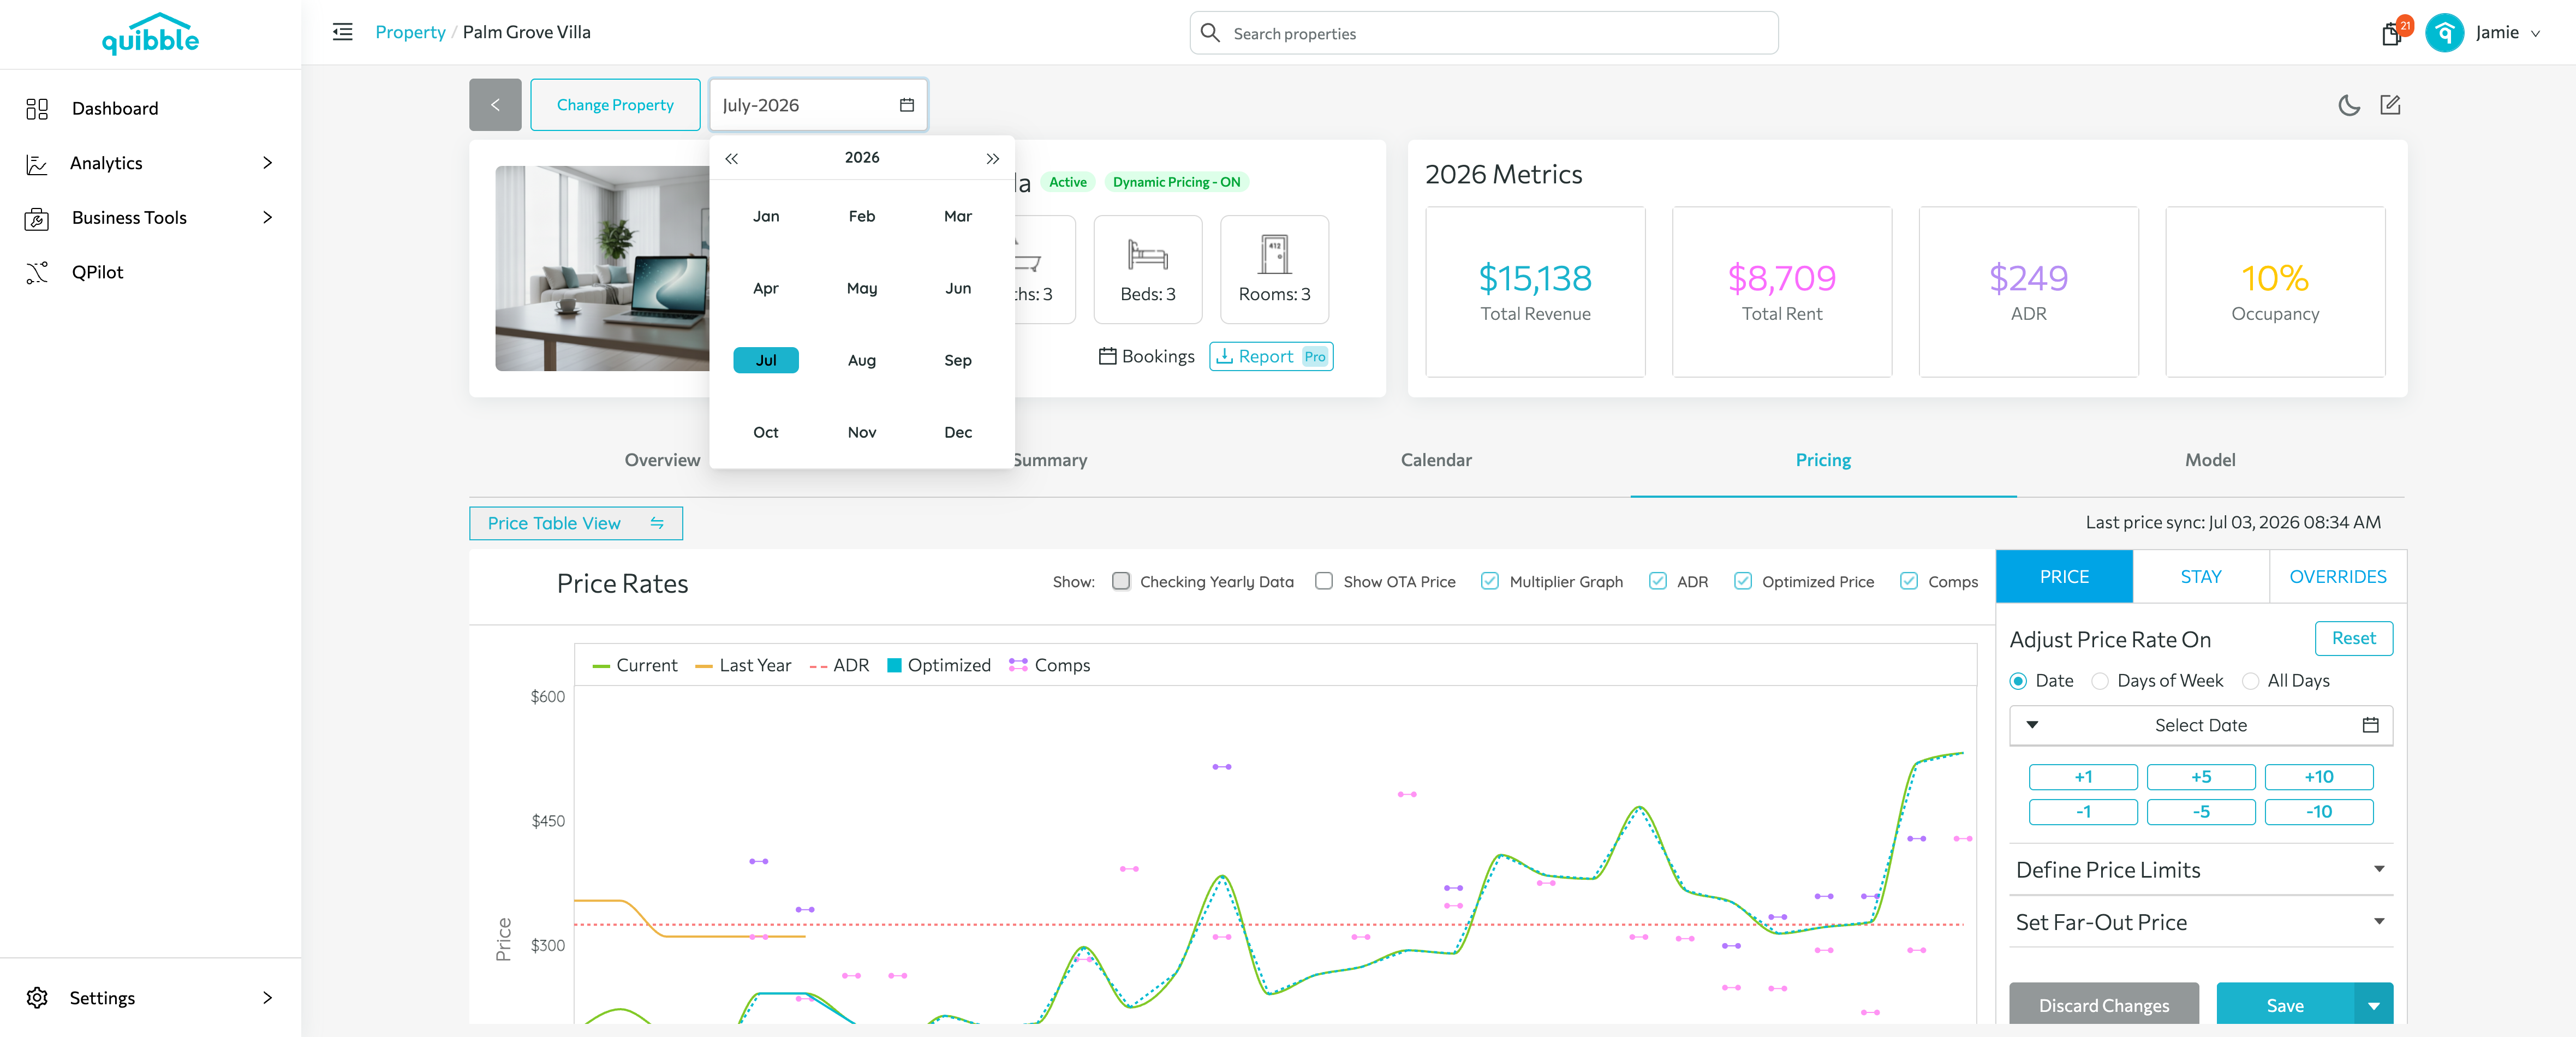
Task: Click the Settings gear icon
Action: [x=37, y=998]
